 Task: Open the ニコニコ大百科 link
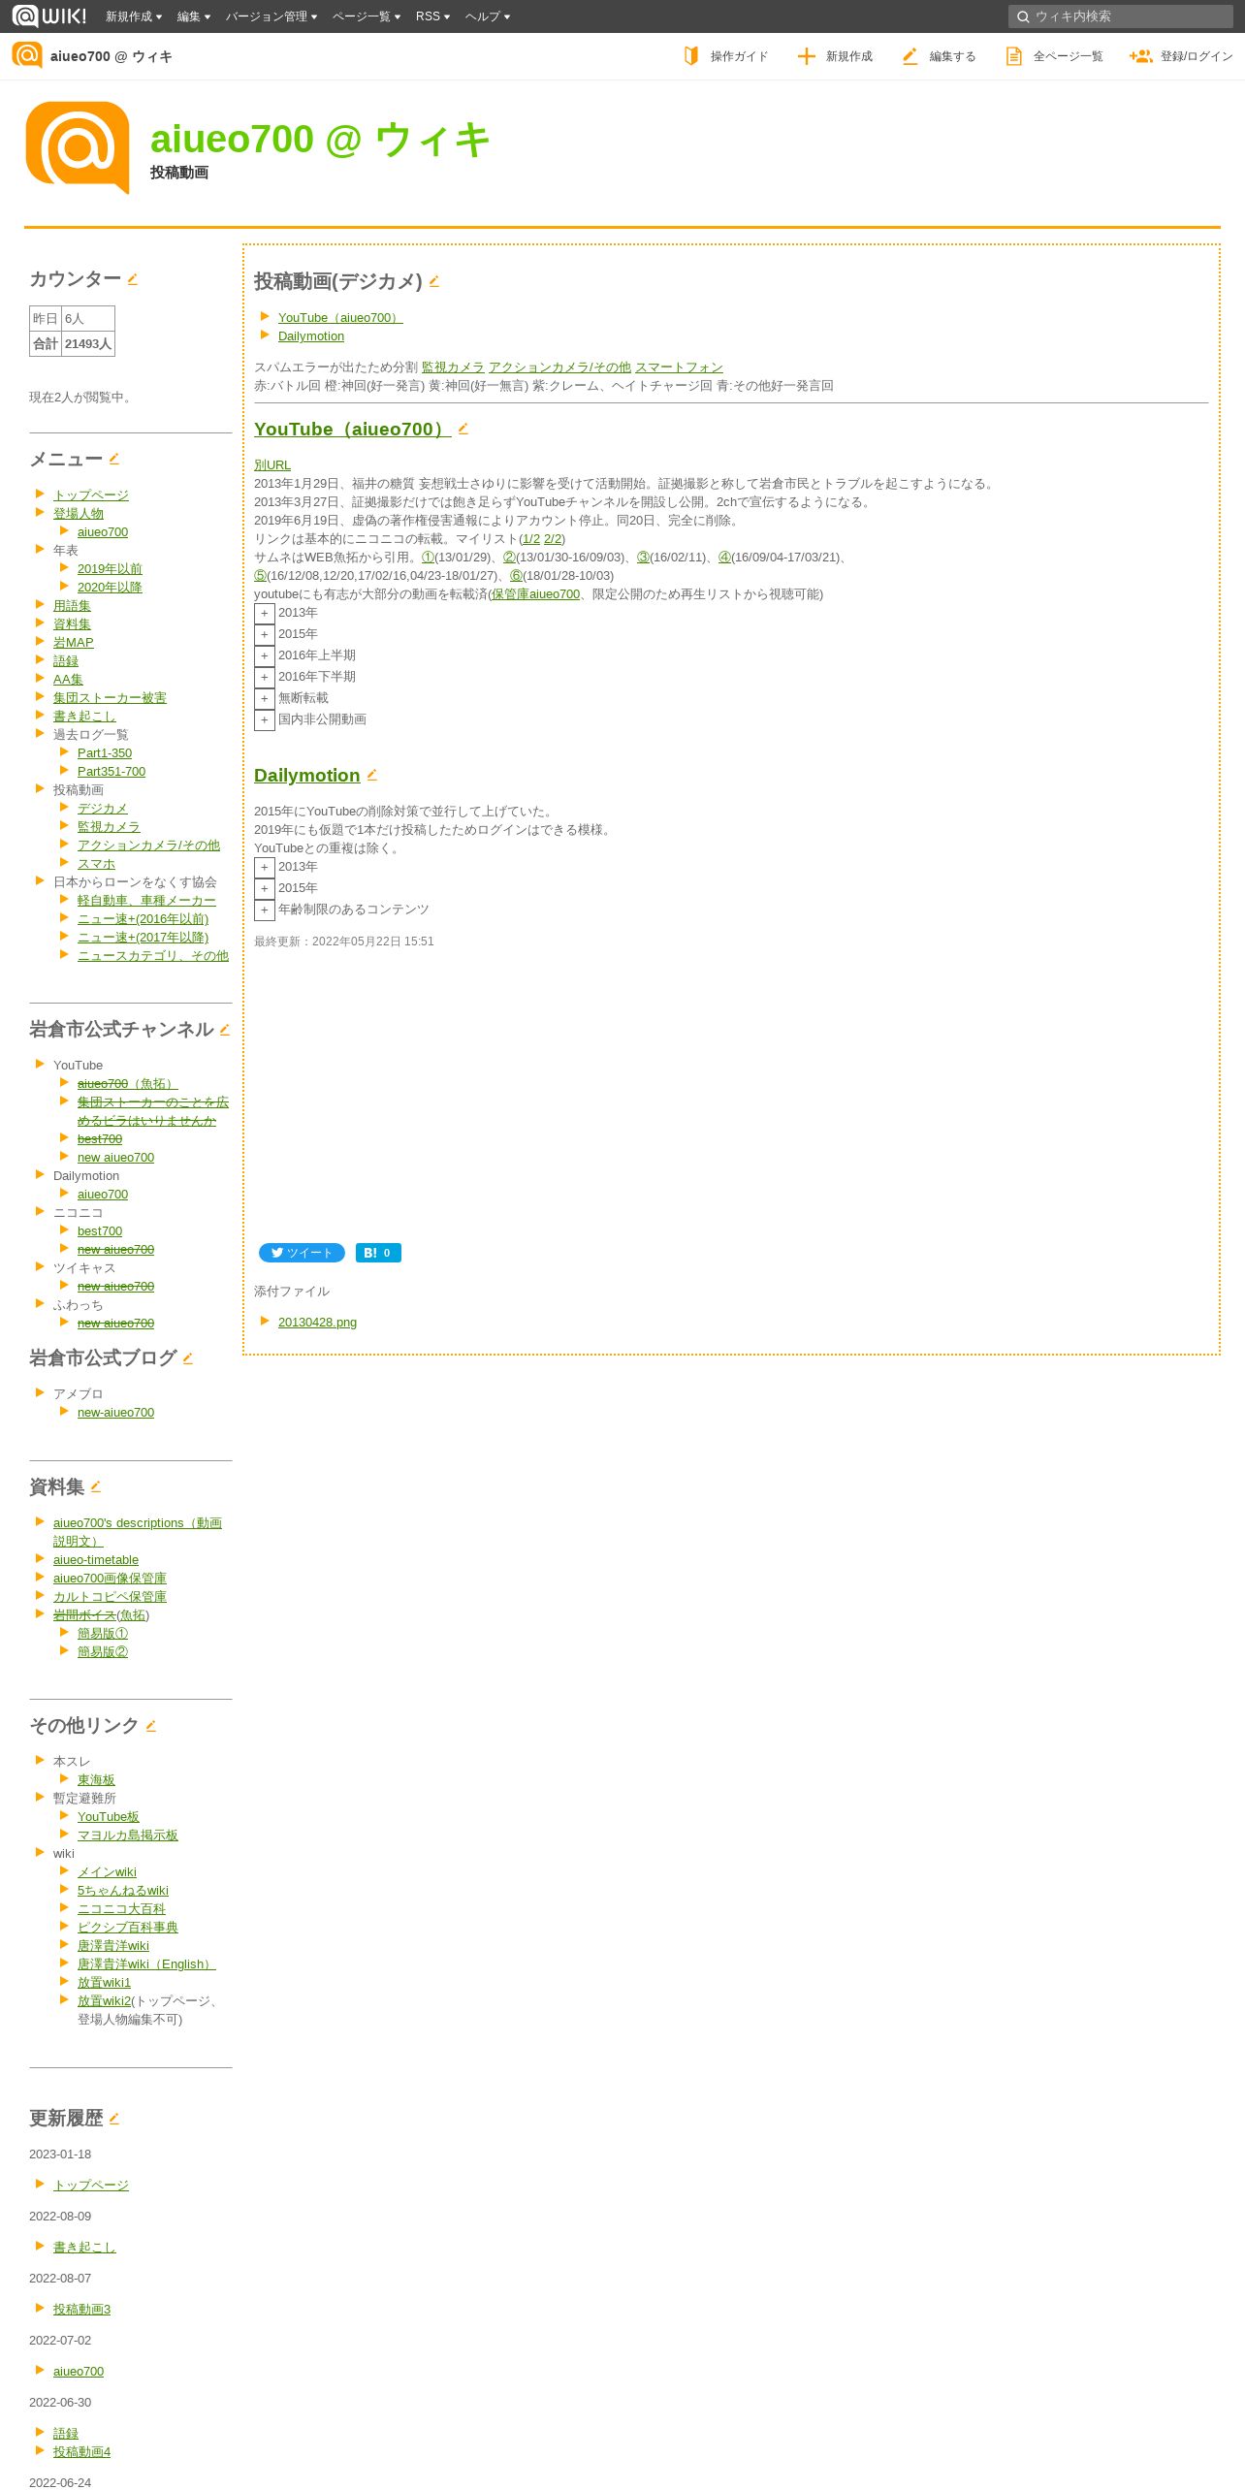[x=121, y=1909]
